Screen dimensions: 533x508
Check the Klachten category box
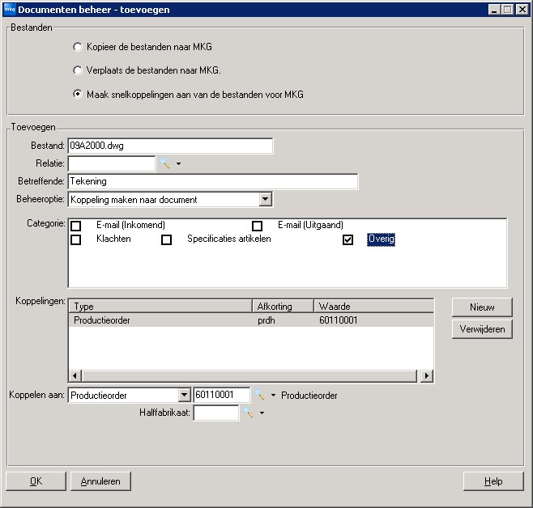click(75, 239)
